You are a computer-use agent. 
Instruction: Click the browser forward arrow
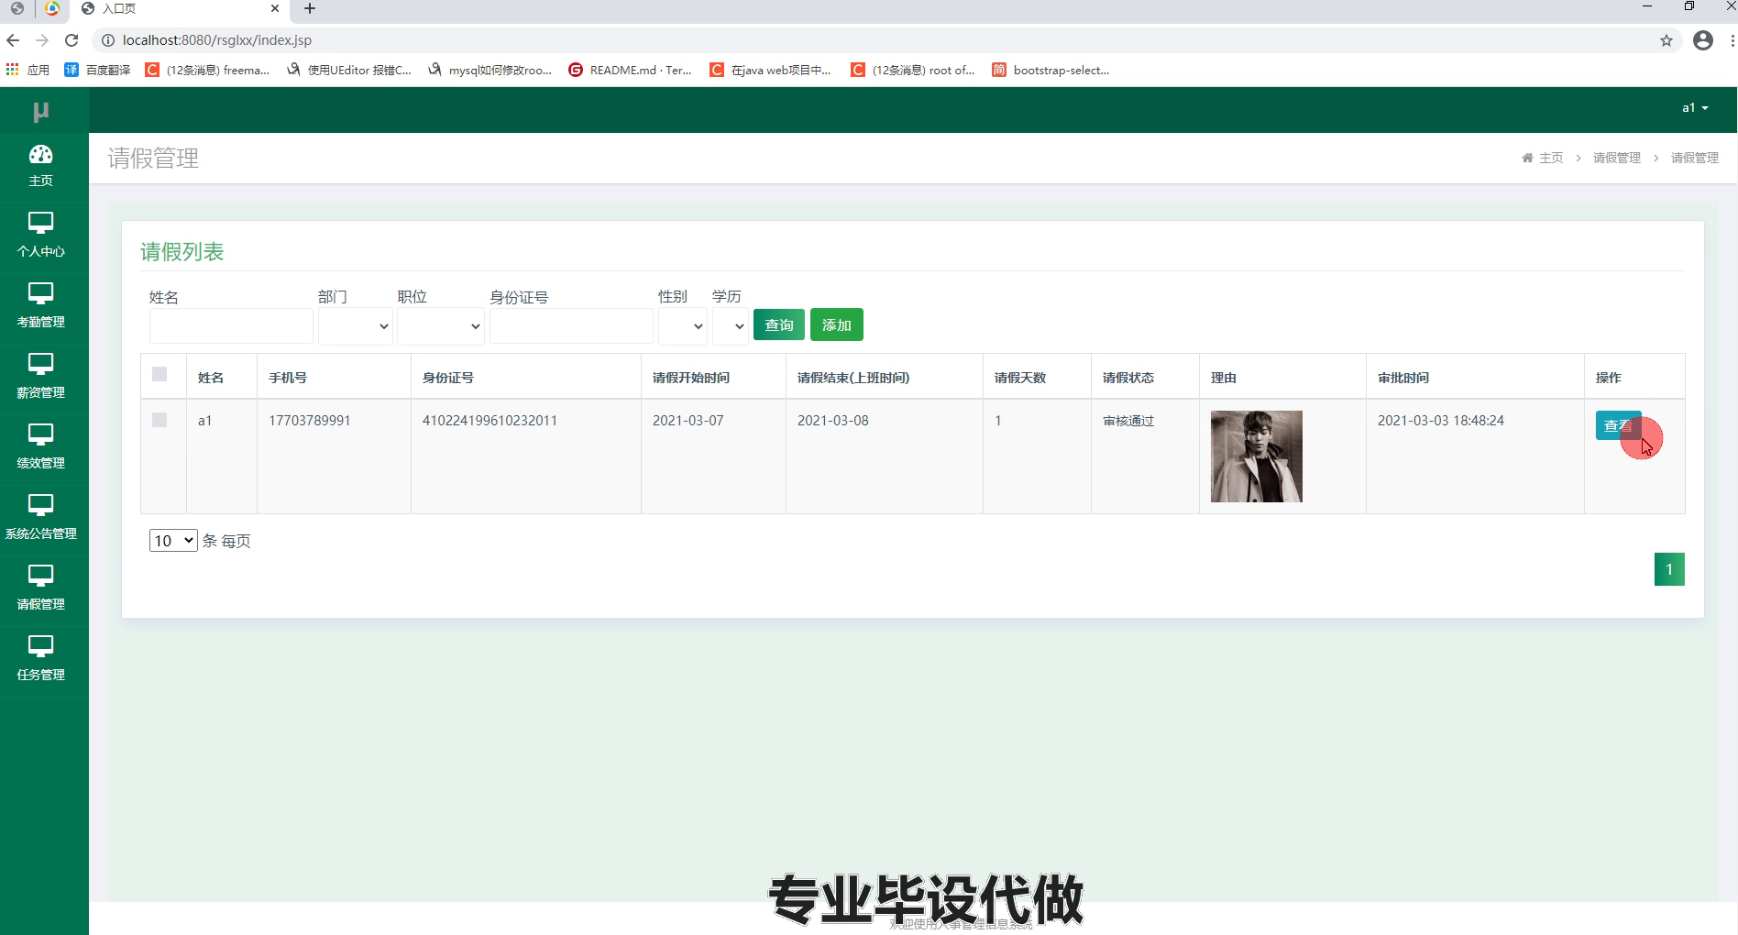[42, 40]
